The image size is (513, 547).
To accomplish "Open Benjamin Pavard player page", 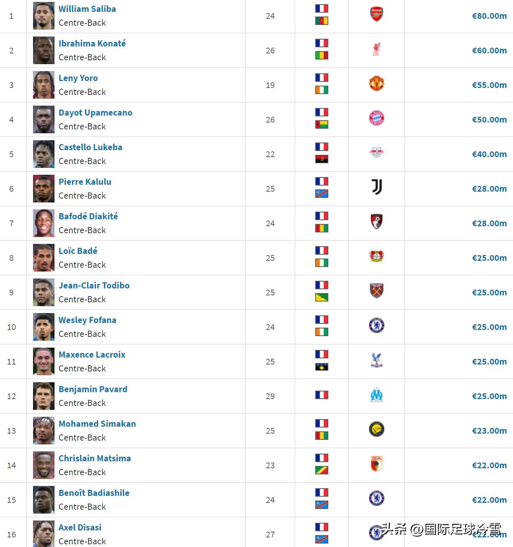I will pos(93,389).
